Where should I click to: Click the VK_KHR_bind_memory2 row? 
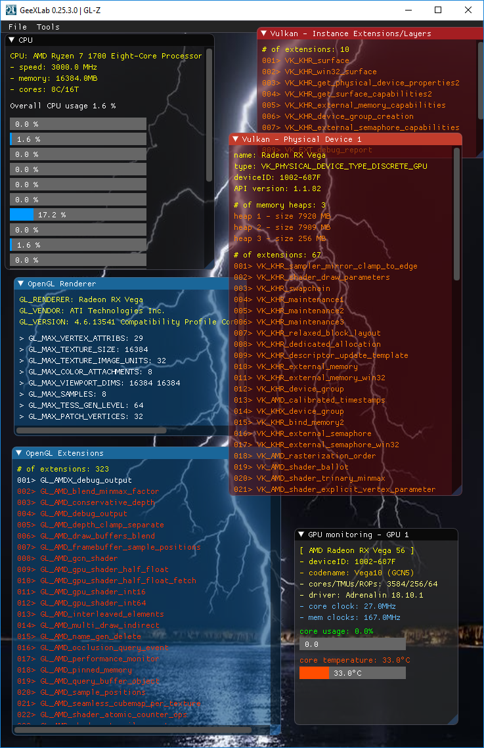[x=289, y=422]
